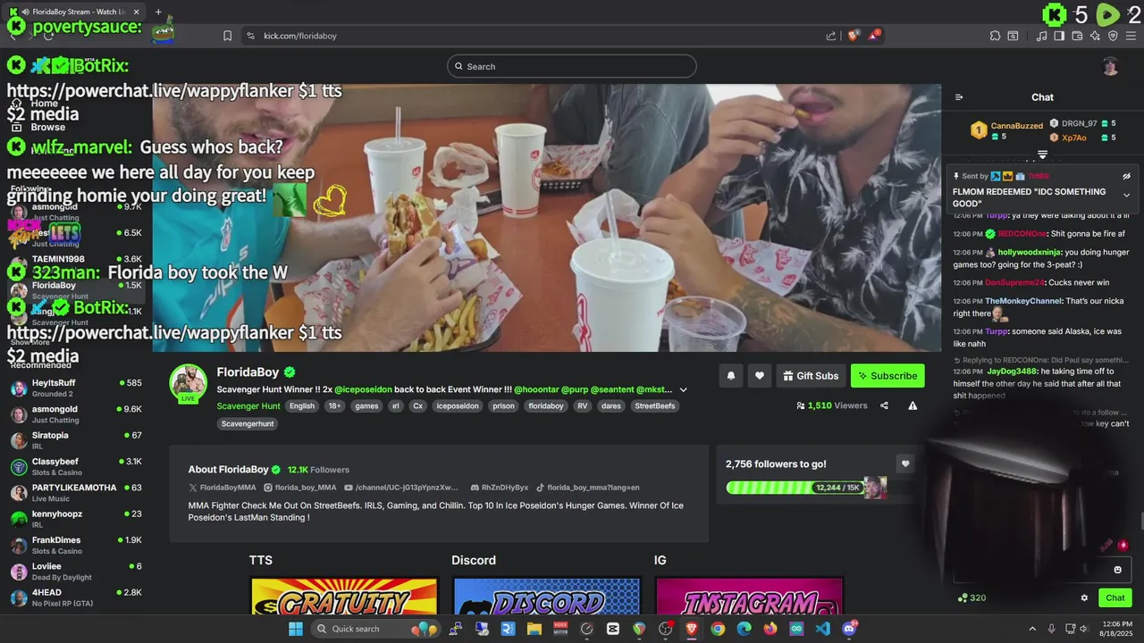Click the follower goal progress bar
Viewport: 1144px width, 643px height.
click(806, 488)
